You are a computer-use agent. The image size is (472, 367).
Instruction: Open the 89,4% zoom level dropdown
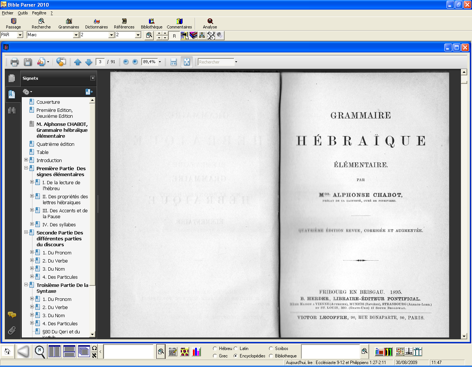point(160,62)
